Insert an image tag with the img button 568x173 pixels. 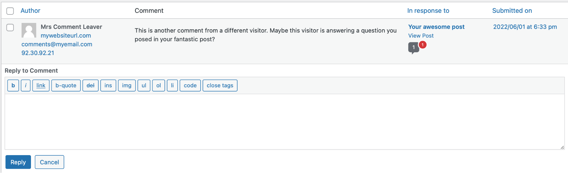[x=126, y=85]
